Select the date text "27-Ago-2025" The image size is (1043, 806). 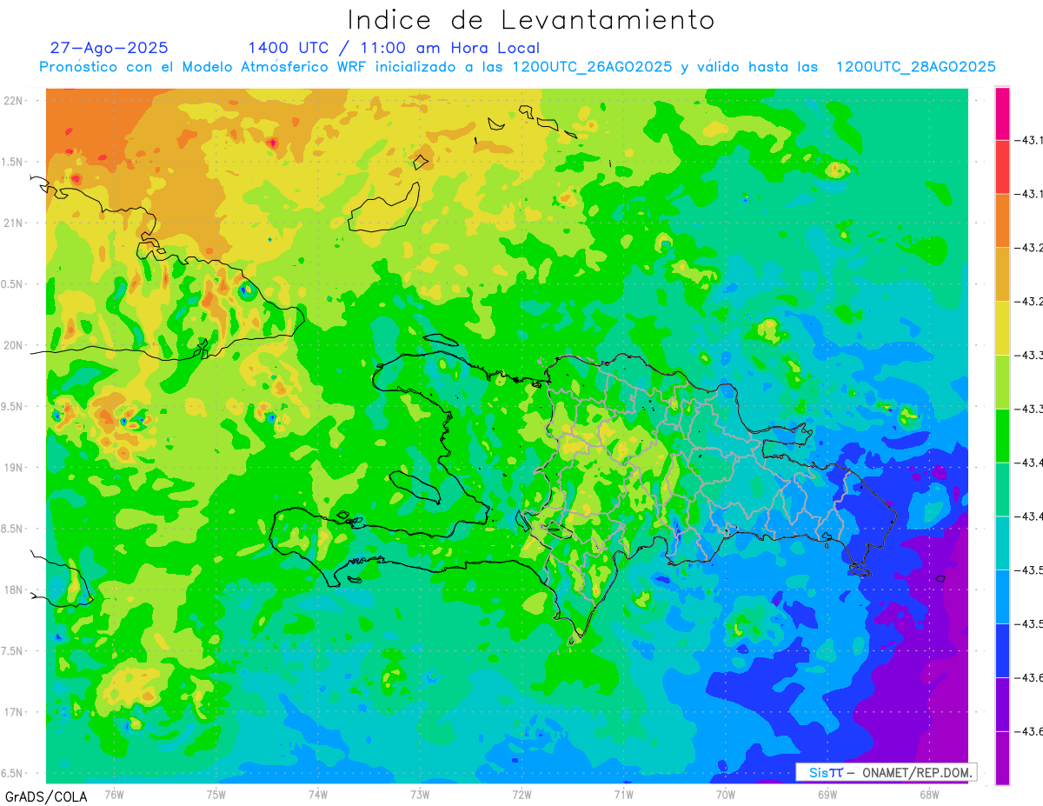[110, 48]
